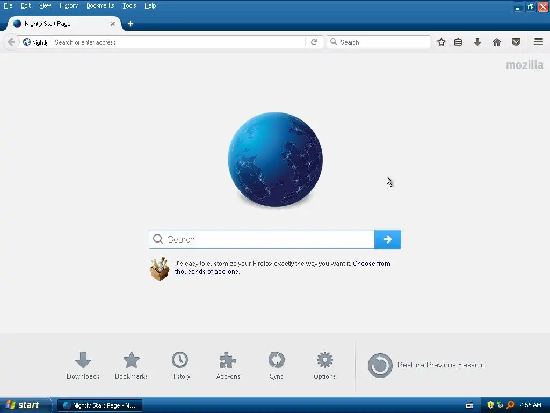Open Bookmarks from the start page launcher
550x413 pixels.
pyautogui.click(x=132, y=365)
